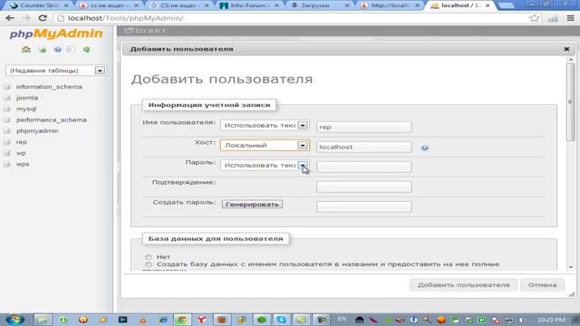Click the browser back arrow
This screenshot has height=326, width=580.
click(x=10, y=18)
